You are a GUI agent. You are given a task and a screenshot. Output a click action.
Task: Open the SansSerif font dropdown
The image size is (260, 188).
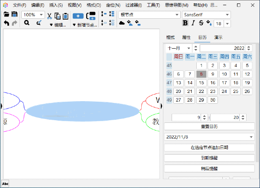pos(206,15)
